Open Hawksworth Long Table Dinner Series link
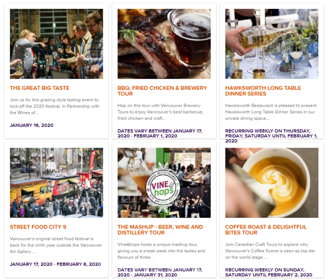The height and width of the screenshot is (280, 328). click(x=263, y=91)
